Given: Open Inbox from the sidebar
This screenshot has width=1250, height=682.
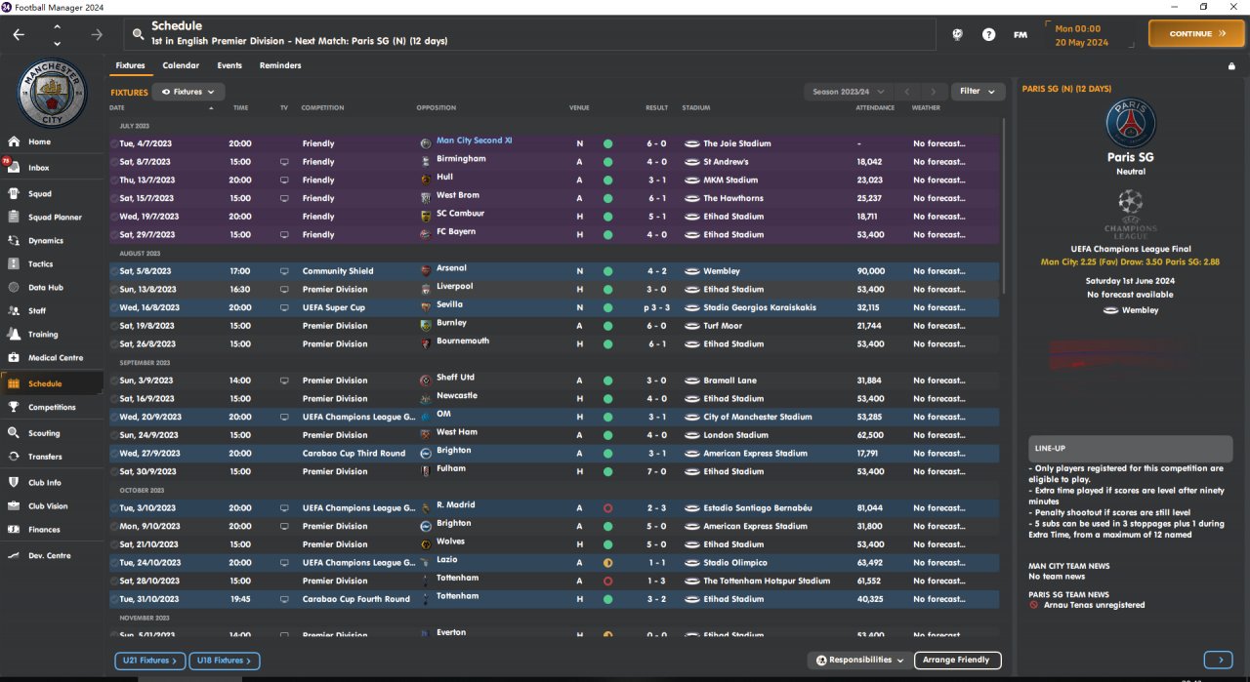Looking at the screenshot, I should (x=39, y=168).
